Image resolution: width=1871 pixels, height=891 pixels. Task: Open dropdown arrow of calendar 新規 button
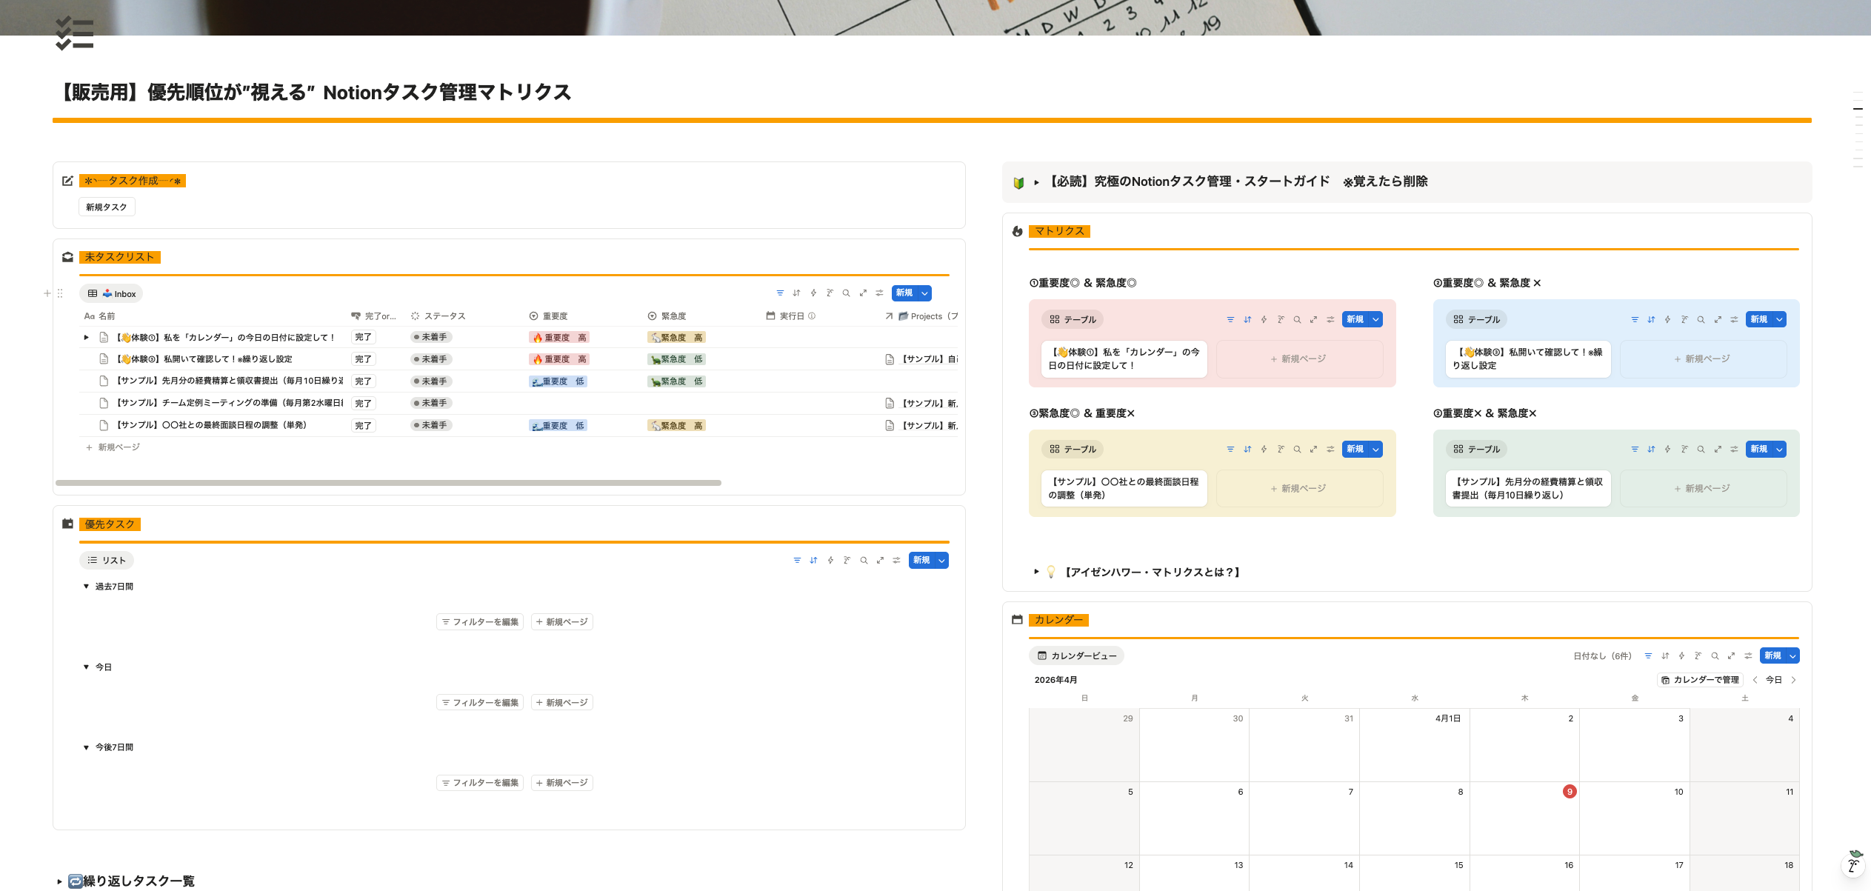click(1792, 656)
